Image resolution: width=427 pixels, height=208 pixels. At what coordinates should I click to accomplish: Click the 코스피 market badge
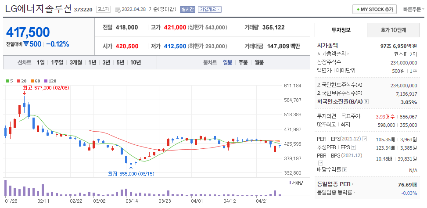click(x=103, y=9)
